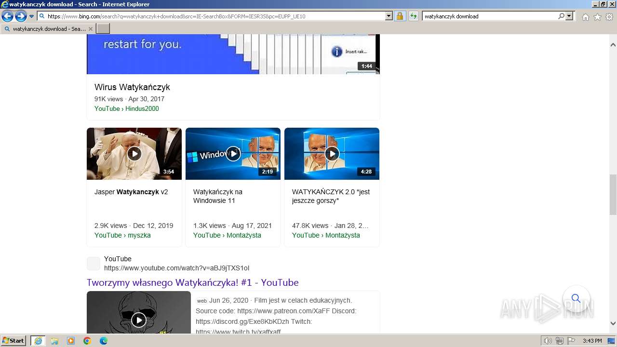Go to the Home page icon
Image resolution: width=617 pixels, height=347 pixels.
tap(585, 17)
